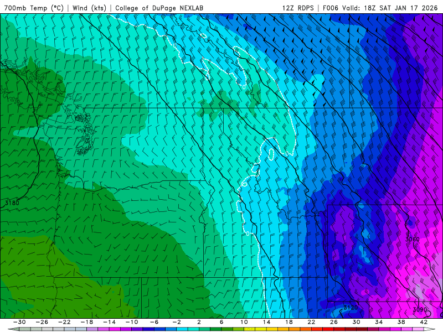The height and width of the screenshot is (332, 443).
Task: Select the 42 color scale label
Action: tap(424, 322)
